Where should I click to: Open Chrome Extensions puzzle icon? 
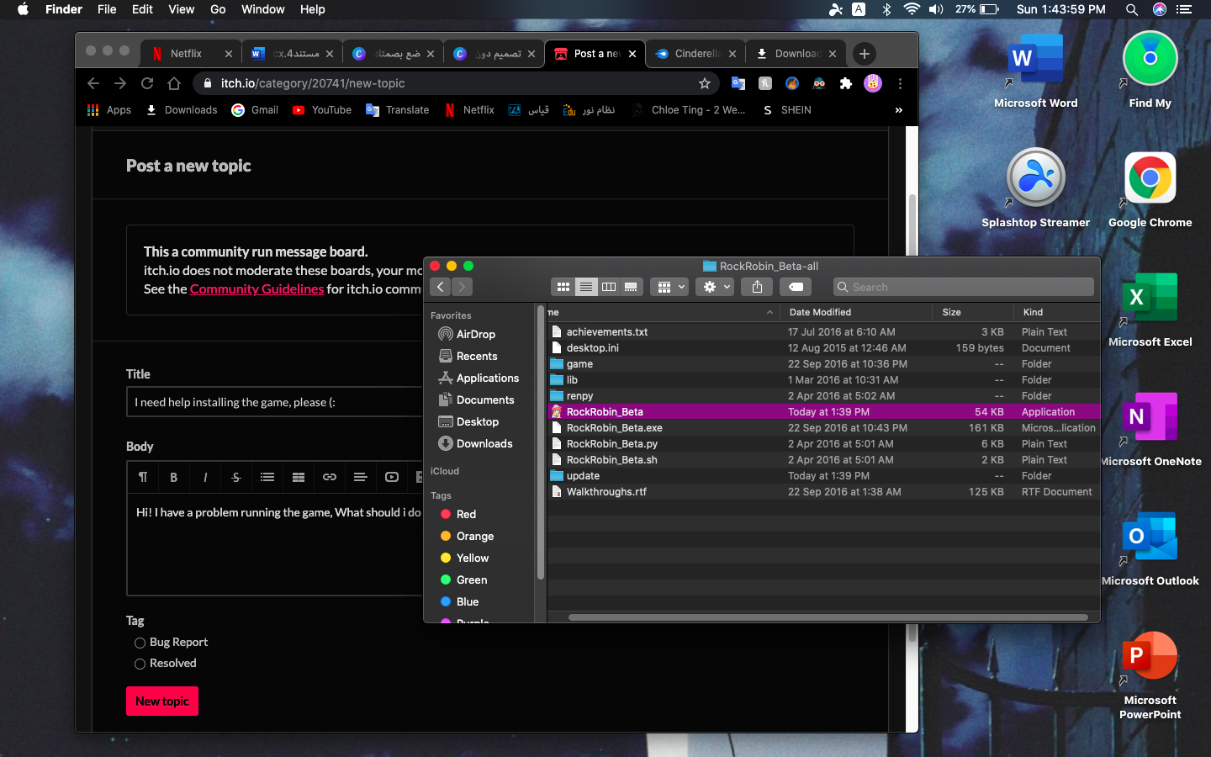pyautogui.click(x=846, y=83)
